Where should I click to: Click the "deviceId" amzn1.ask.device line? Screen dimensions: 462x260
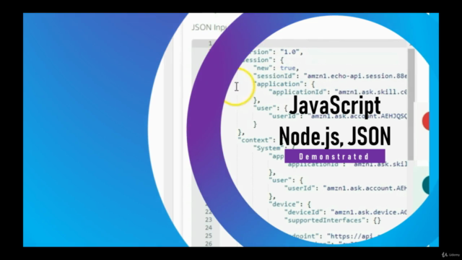(345, 212)
